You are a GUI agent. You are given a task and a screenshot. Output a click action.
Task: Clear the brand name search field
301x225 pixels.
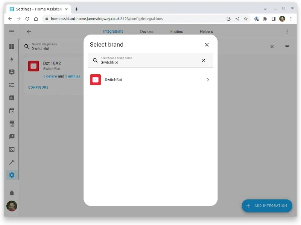(204, 60)
